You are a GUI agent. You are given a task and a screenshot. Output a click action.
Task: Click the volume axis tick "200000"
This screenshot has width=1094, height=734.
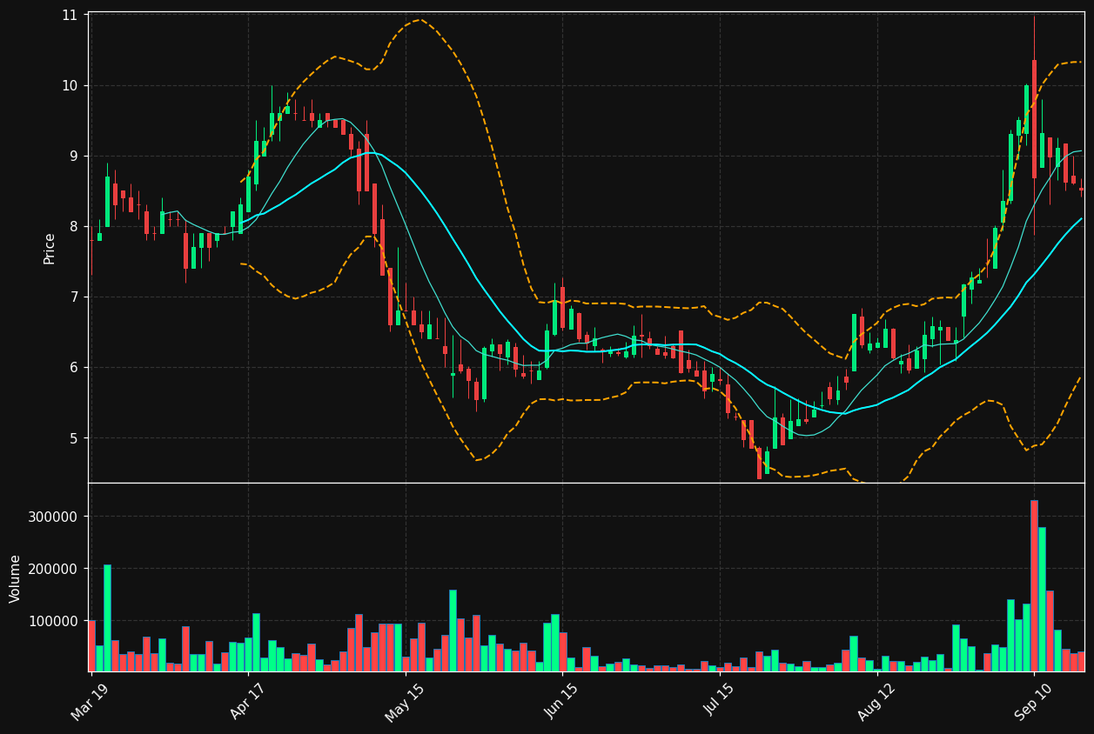[x=54, y=569]
